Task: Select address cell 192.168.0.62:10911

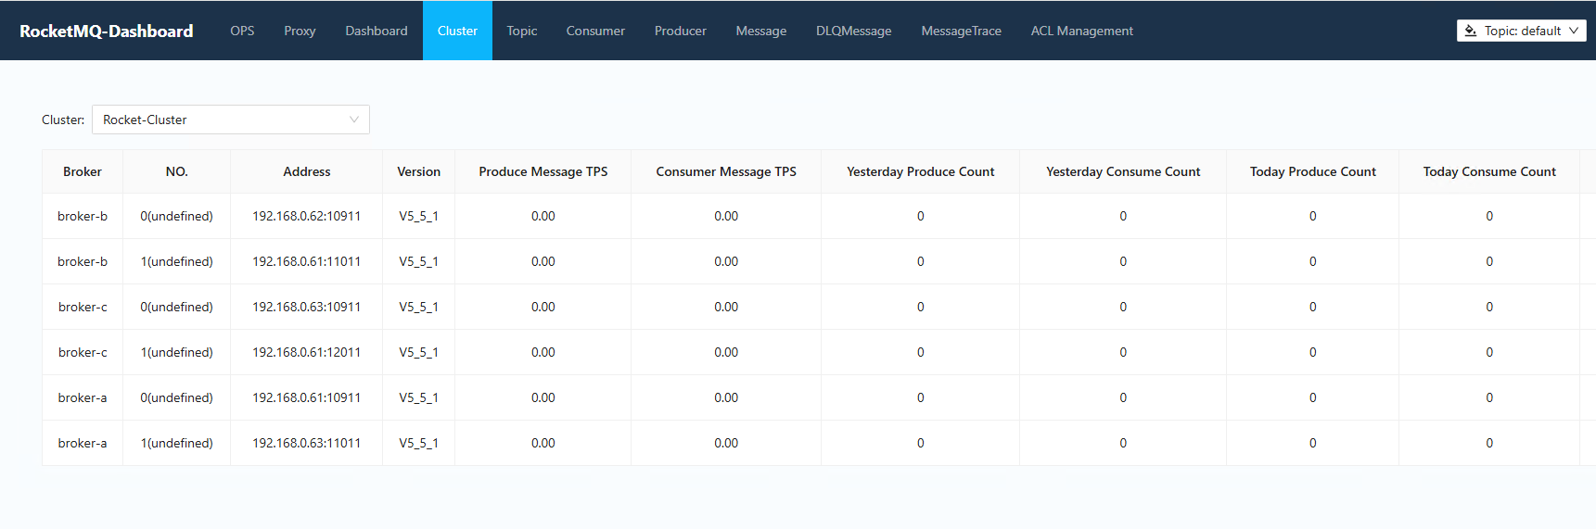Action: pyautogui.click(x=307, y=216)
